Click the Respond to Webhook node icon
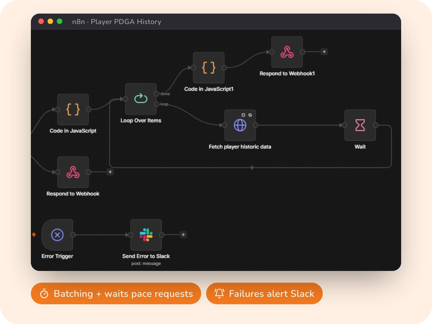The width and height of the screenshot is (432, 324). [x=73, y=172]
